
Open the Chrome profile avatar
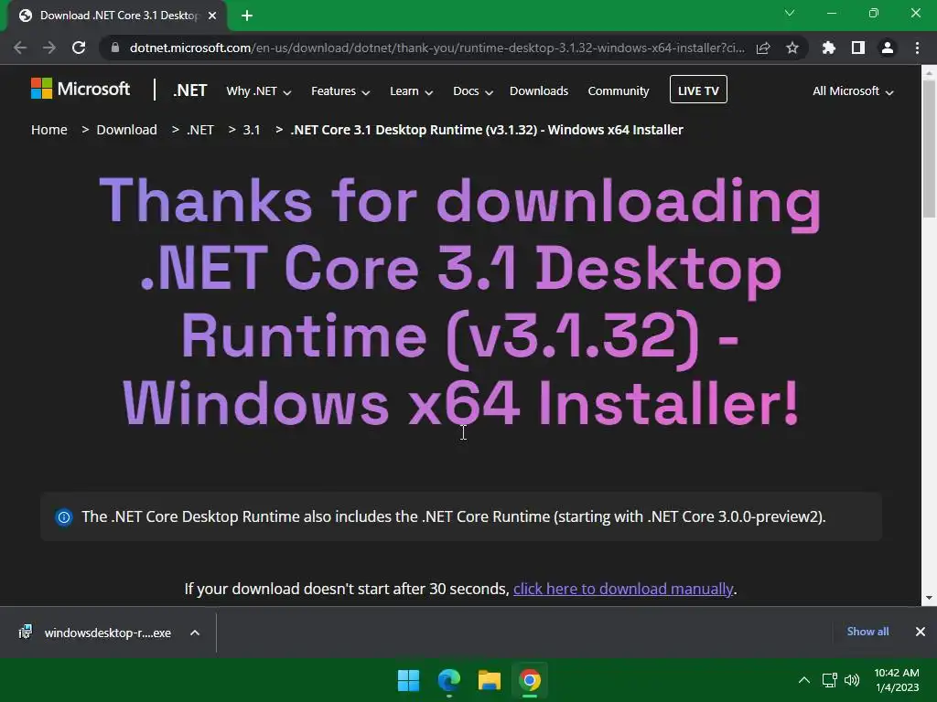click(x=888, y=48)
